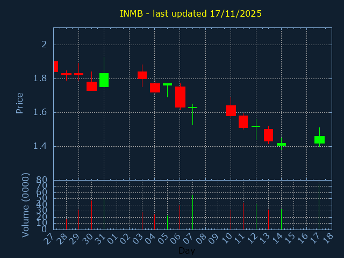Click the chart title INMB last updated text
The image size is (344, 258).
click(190, 13)
